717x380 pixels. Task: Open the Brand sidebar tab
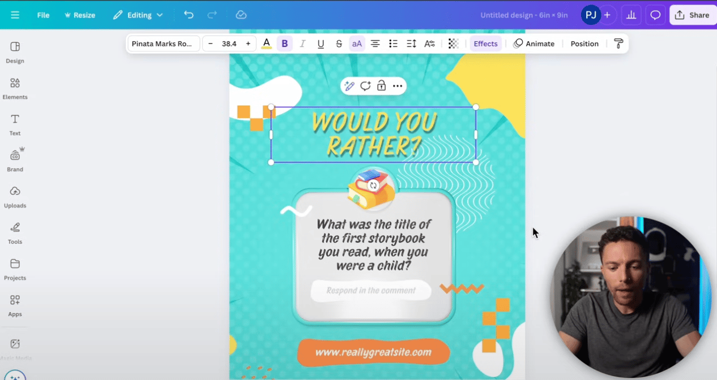(x=15, y=161)
